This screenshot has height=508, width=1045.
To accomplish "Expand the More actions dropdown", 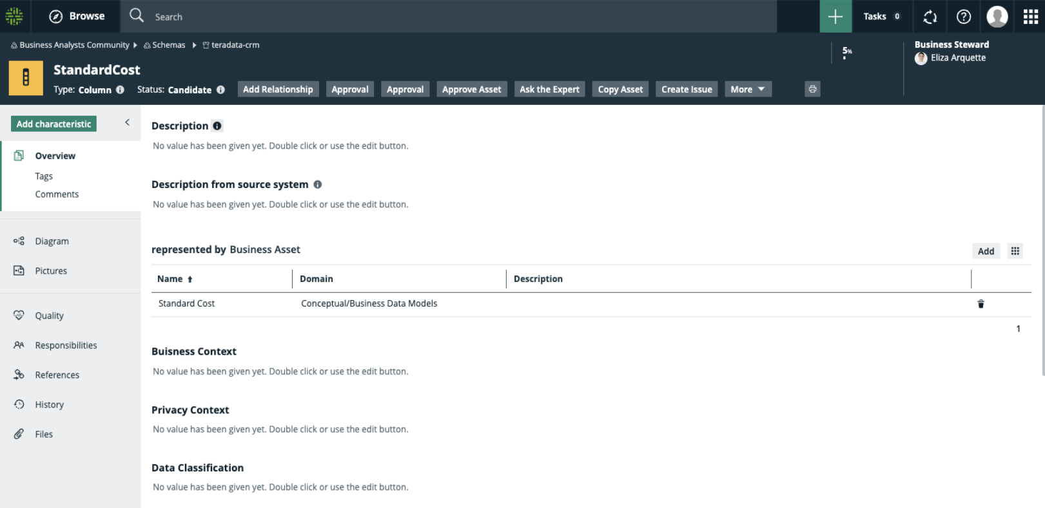I will click(x=748, y=89).
